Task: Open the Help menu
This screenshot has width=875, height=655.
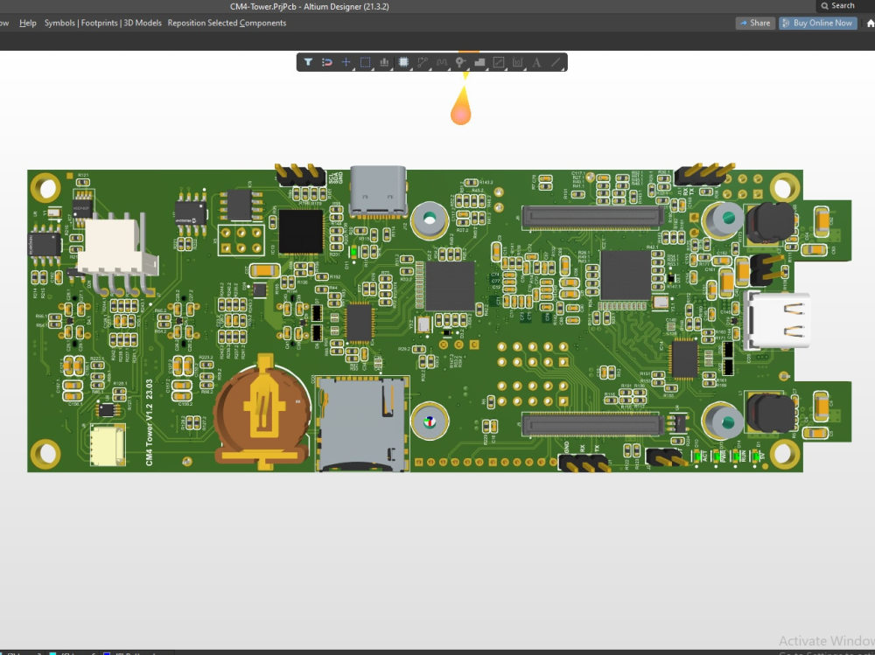Action: point(28,23)
